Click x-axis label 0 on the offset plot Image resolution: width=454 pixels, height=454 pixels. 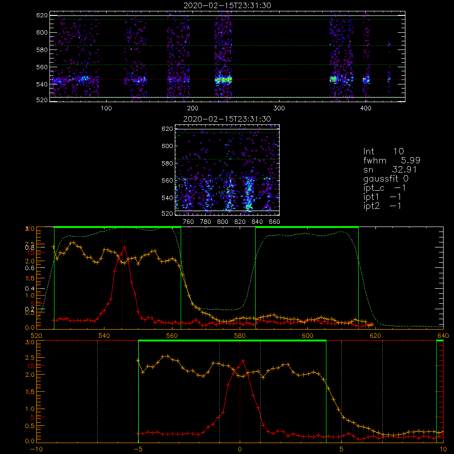click(240, 449)
